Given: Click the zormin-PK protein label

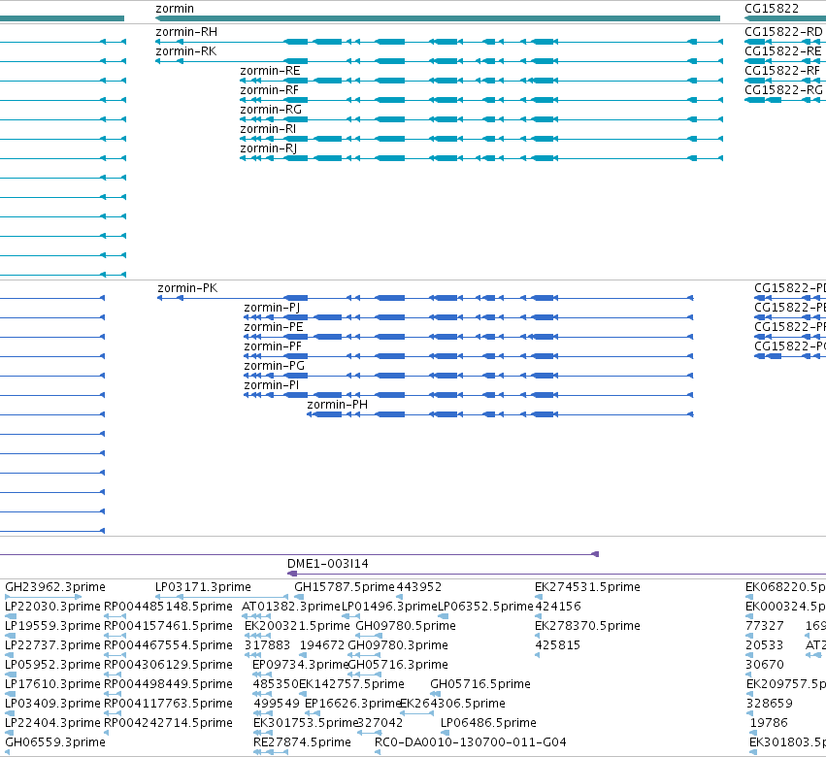Looking at the screenshot, I should tap(187, 288).
